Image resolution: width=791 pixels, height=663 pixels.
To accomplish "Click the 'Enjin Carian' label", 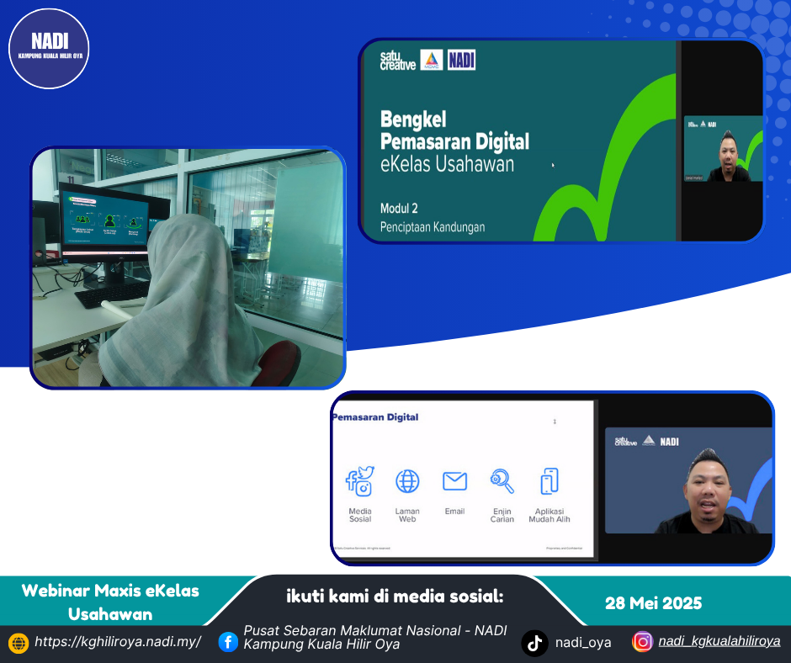I will click(x=502, y=515).
